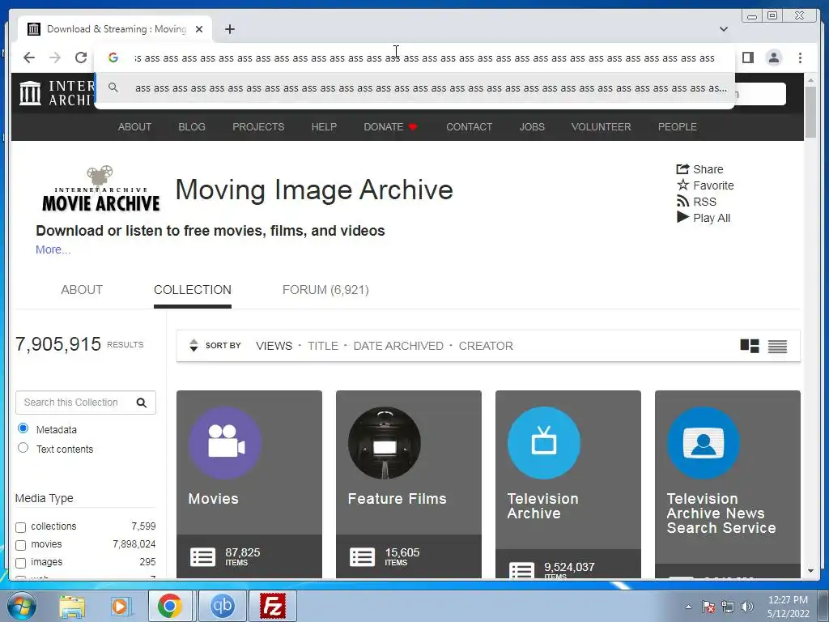829x622 pixels.
Task: Open the CONTACT navigation link
Action: coord(469,127)
